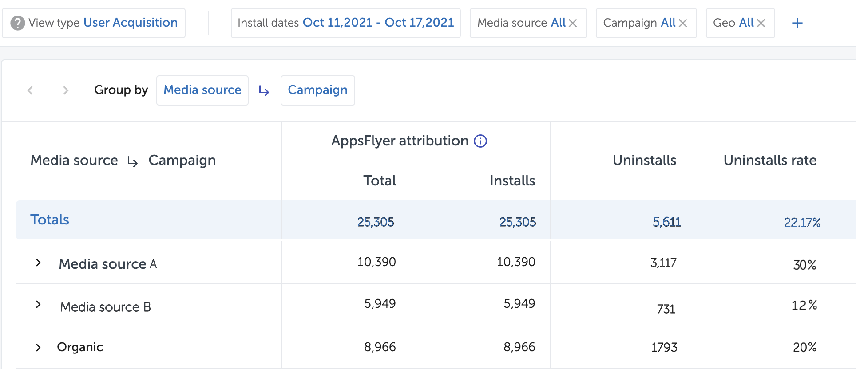Screen dimensions: 856x369
Task: Sort by Uninstalls column header
Action: (644, 160)
